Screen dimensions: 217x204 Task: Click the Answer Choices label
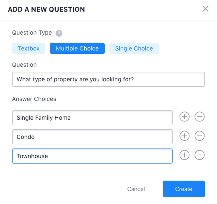[x=34, y=99]
